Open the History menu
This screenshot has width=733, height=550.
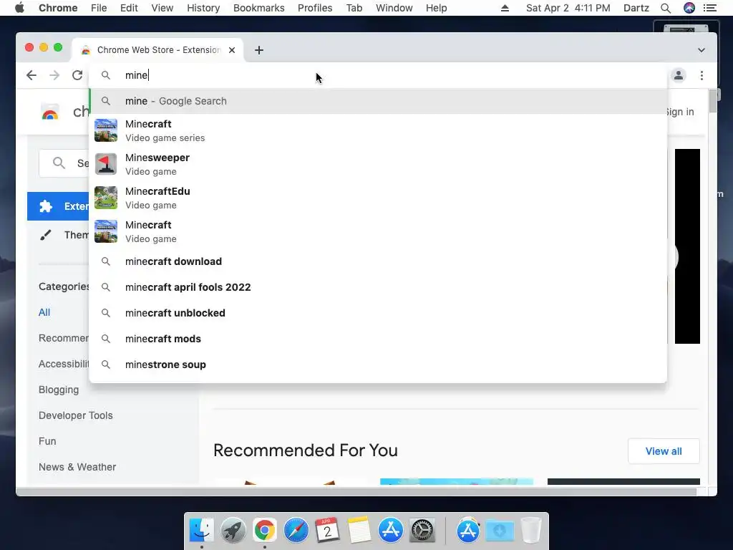(x=203, y=8)
